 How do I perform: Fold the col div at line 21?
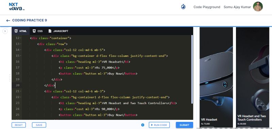point(21,91)
